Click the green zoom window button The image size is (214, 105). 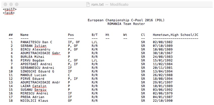pyautogui.click(x=17, y=4)
